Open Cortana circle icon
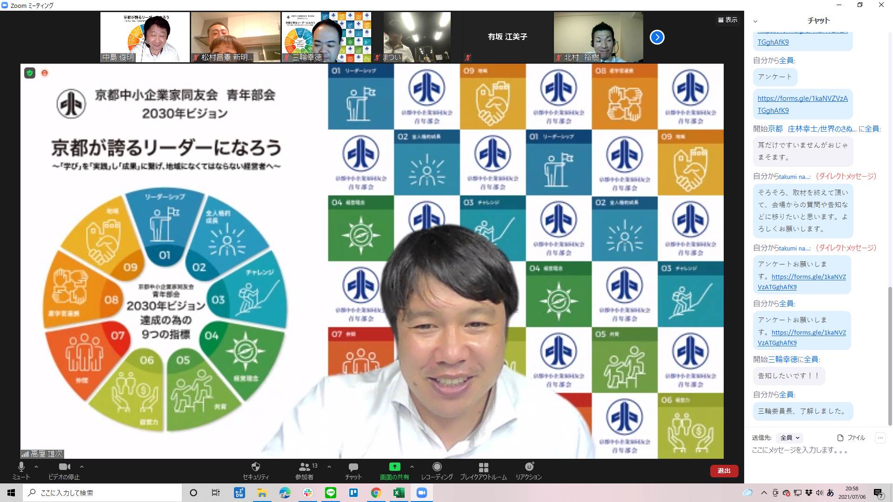Image resolution: width=893 pixels, height=502 pixels. point(193,493)
